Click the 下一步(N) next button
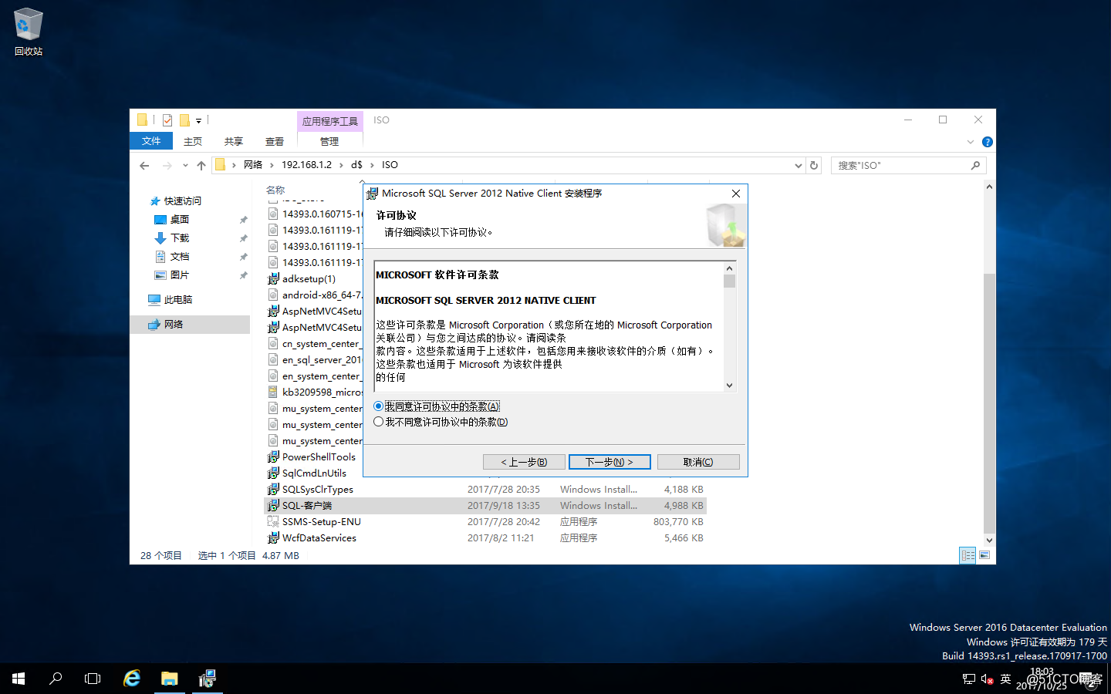The width and height of the screenshot is (1111, 694). [610, 462]
